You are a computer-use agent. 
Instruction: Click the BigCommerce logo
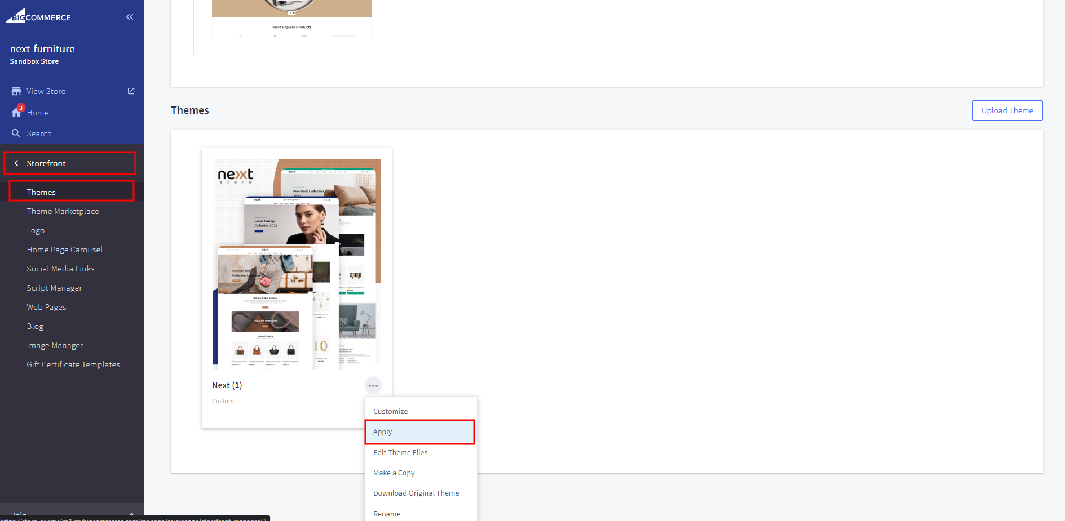pyautogui.click(x=38, y=16)
